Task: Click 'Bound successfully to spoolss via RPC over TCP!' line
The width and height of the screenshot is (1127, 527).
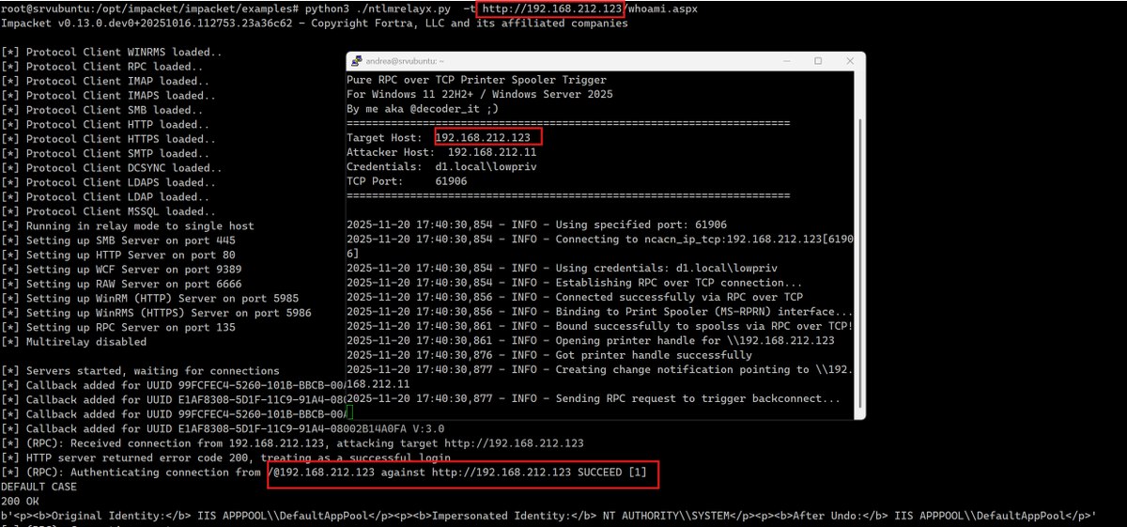Action: [599, 326]
